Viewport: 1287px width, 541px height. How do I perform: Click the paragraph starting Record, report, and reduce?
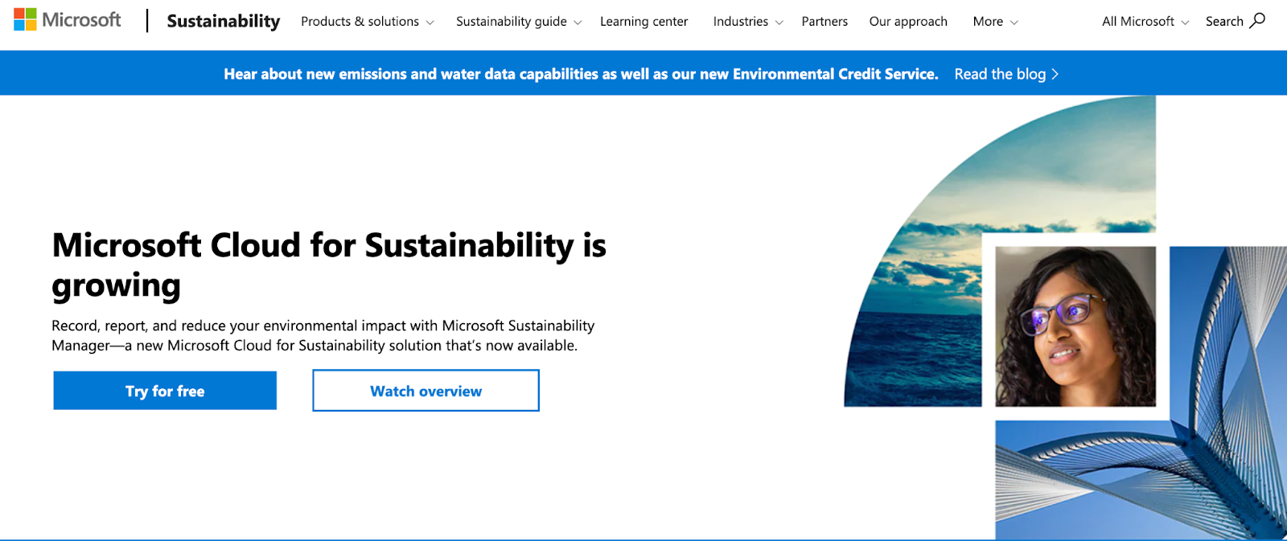[323, 335]
